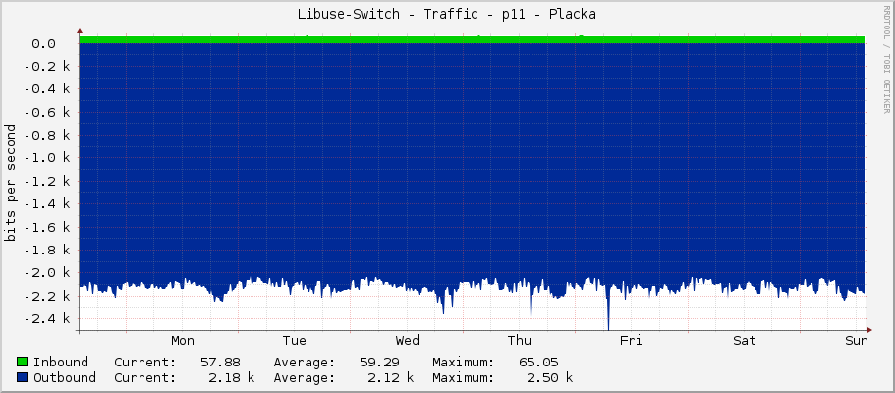
Task: Click Inbound average value 59.29
Action: 379,363
